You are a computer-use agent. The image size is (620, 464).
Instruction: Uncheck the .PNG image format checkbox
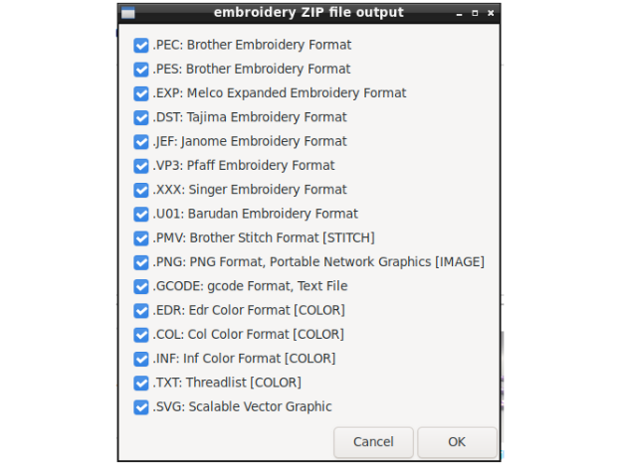[141, 262]
